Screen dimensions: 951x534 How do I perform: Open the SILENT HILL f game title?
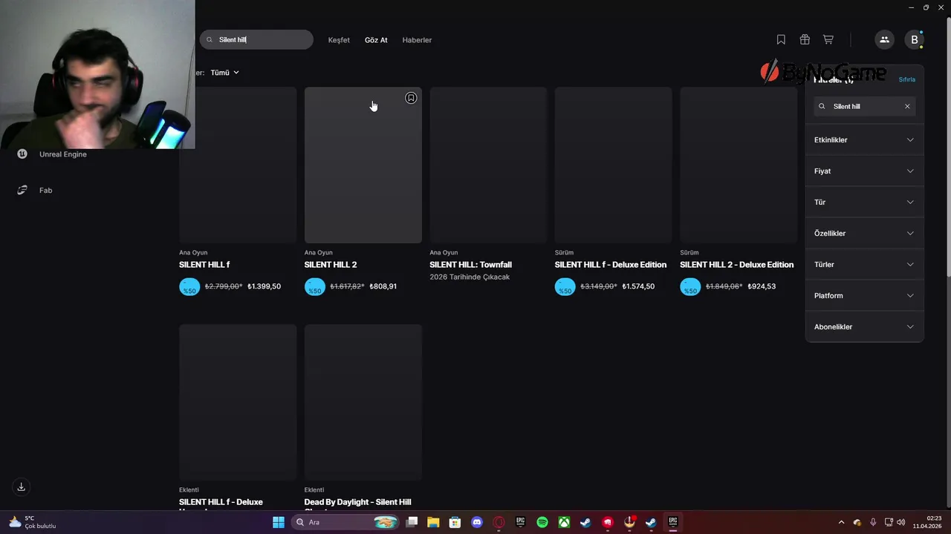204,265
